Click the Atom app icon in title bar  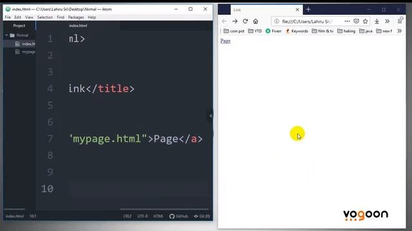pyautogui.click(x=8, y=9)
